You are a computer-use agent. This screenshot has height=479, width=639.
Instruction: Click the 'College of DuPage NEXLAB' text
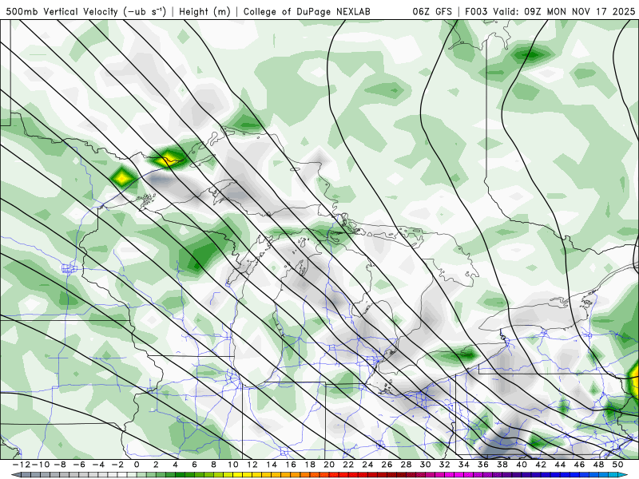(x=307, y=11)
